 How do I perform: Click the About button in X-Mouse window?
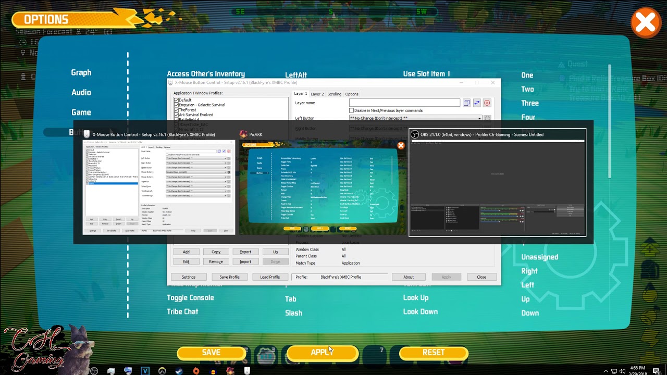click(409, 277)
